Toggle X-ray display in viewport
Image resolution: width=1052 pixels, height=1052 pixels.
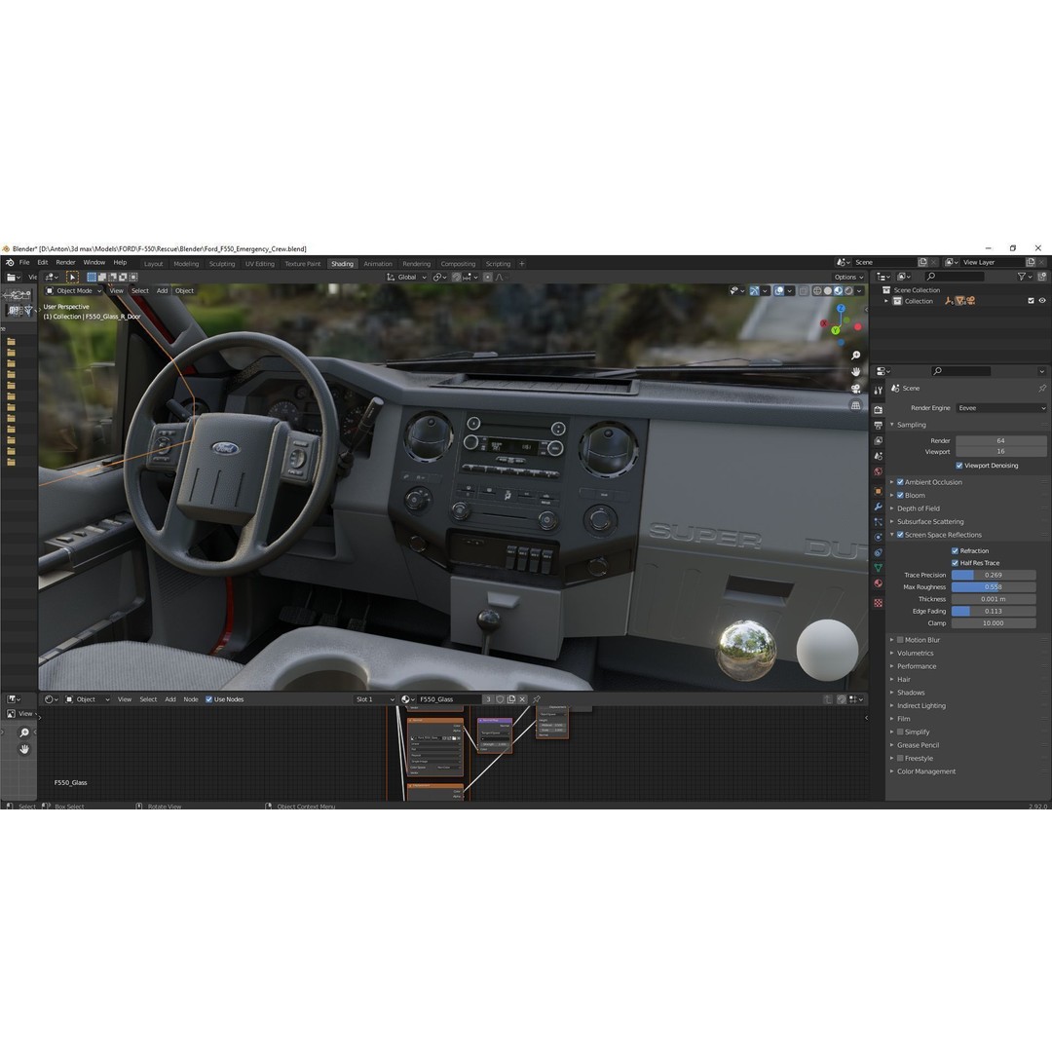803,291
